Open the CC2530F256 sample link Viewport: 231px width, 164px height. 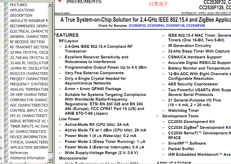point(196,26)
